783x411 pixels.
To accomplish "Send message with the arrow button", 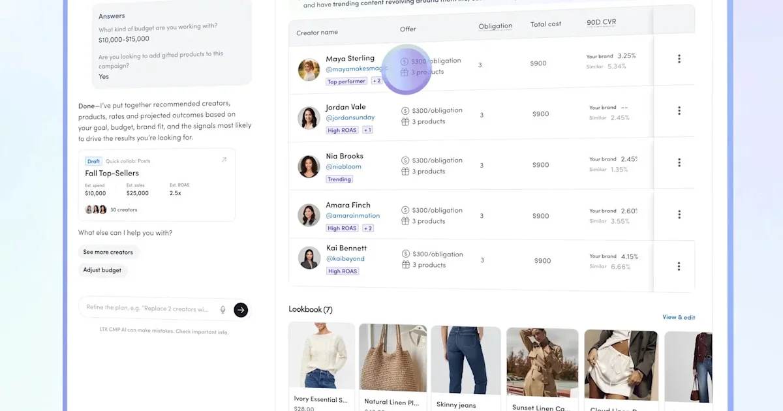I will (x=241, y=310).
